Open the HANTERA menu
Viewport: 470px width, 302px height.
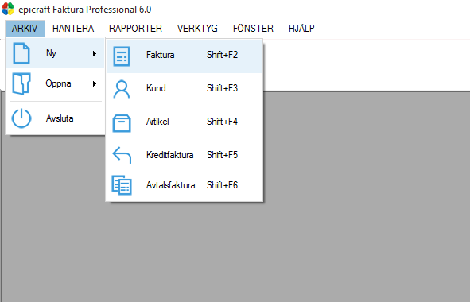pyautogui.click(x=73, y=29)
